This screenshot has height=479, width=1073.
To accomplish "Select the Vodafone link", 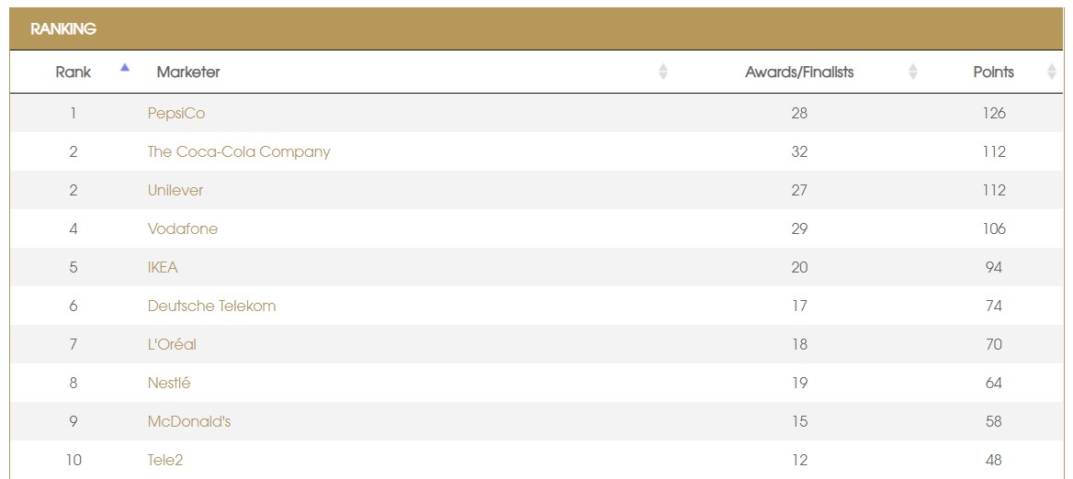I will [x=183, y=229].
